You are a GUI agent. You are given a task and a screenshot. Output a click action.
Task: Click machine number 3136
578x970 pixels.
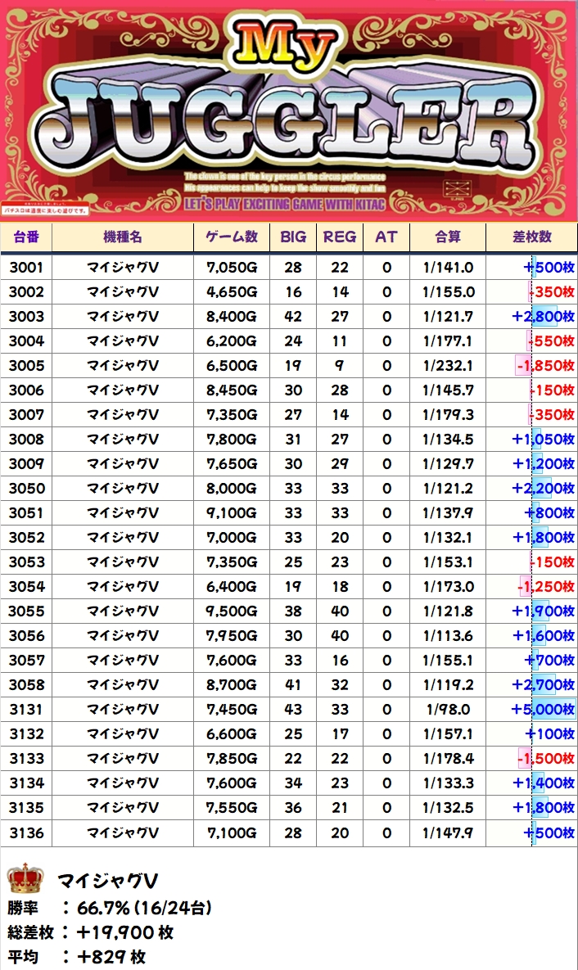click(x=27, y=832)
